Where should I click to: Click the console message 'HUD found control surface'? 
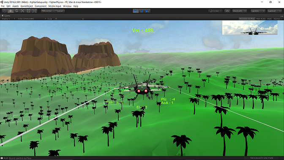[x=17, y=158]
